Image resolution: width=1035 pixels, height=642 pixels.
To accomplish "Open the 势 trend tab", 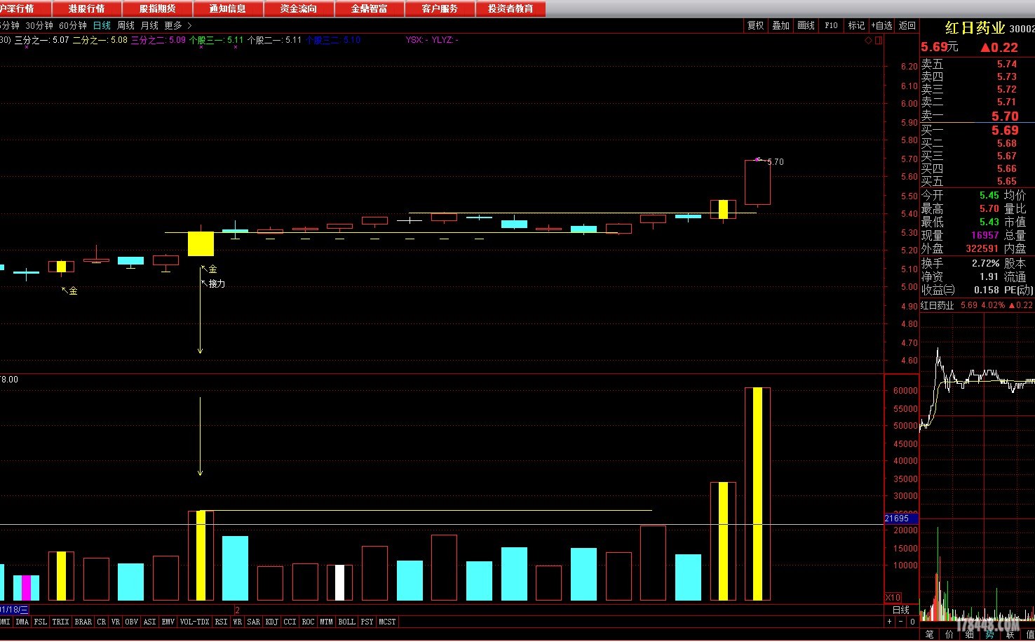I will (x=990, y=635).
